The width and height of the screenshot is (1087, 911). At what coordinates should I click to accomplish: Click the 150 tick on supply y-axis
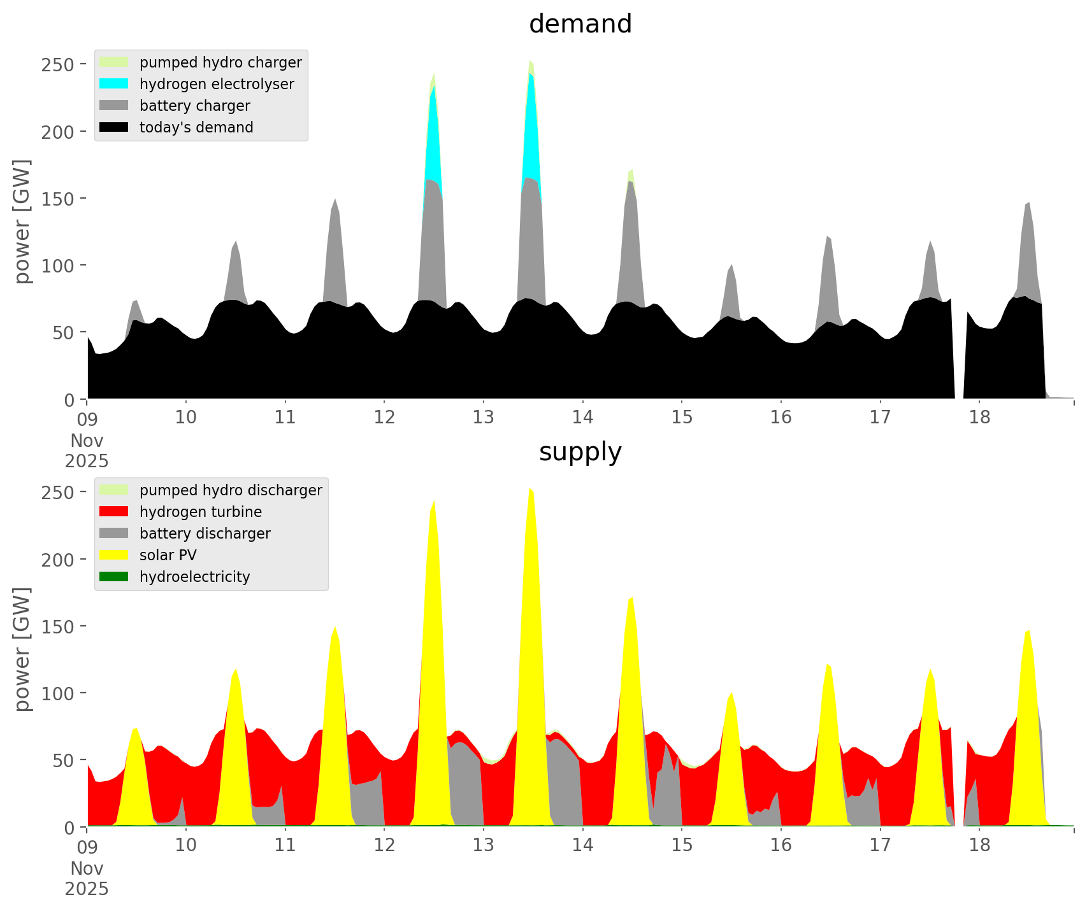pyautogui.click(x=59, y=626)
